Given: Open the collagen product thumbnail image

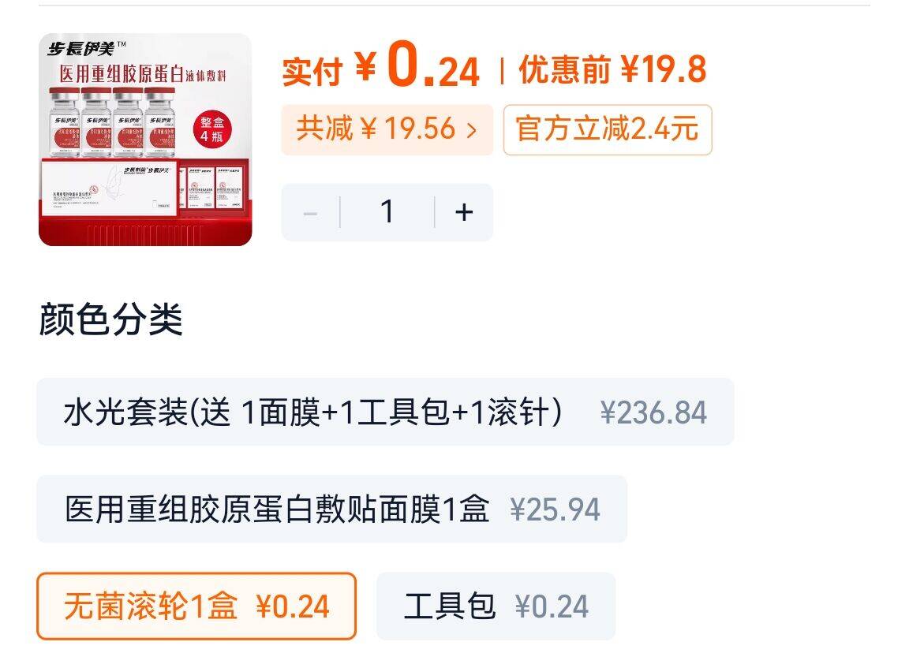Looking at the screenshot, I should coord(145,140).
